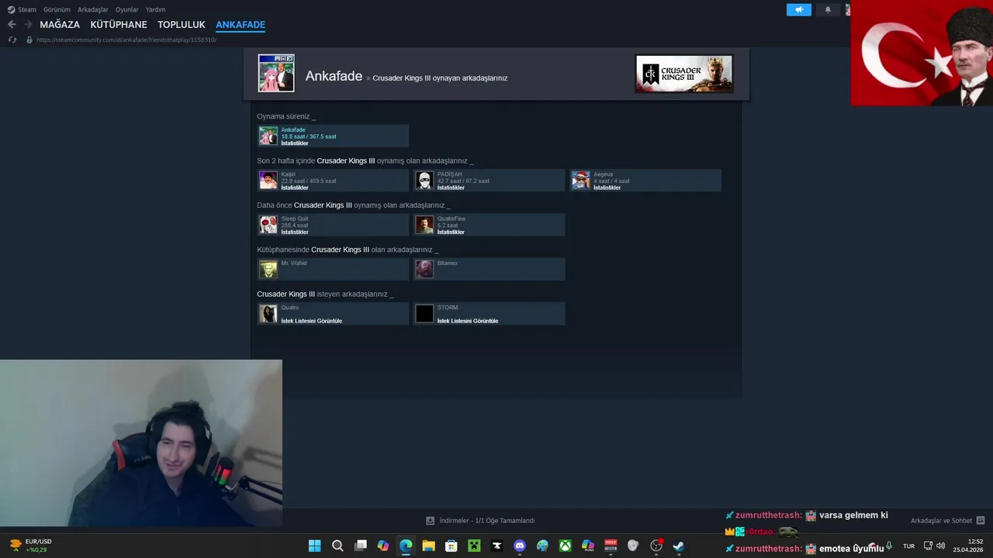Open Mr. Wahid's avatar
Screen dimensions: 993x558
pyautogui.click(x=268, y=269)
